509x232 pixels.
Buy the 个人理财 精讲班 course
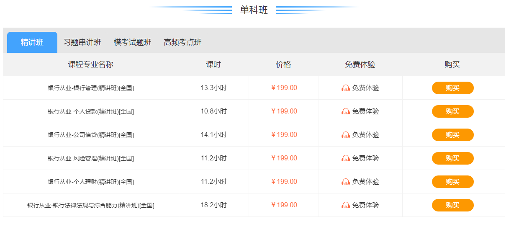453,182
